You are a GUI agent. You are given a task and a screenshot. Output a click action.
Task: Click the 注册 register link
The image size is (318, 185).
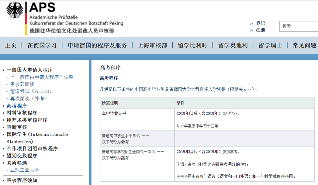260,30
